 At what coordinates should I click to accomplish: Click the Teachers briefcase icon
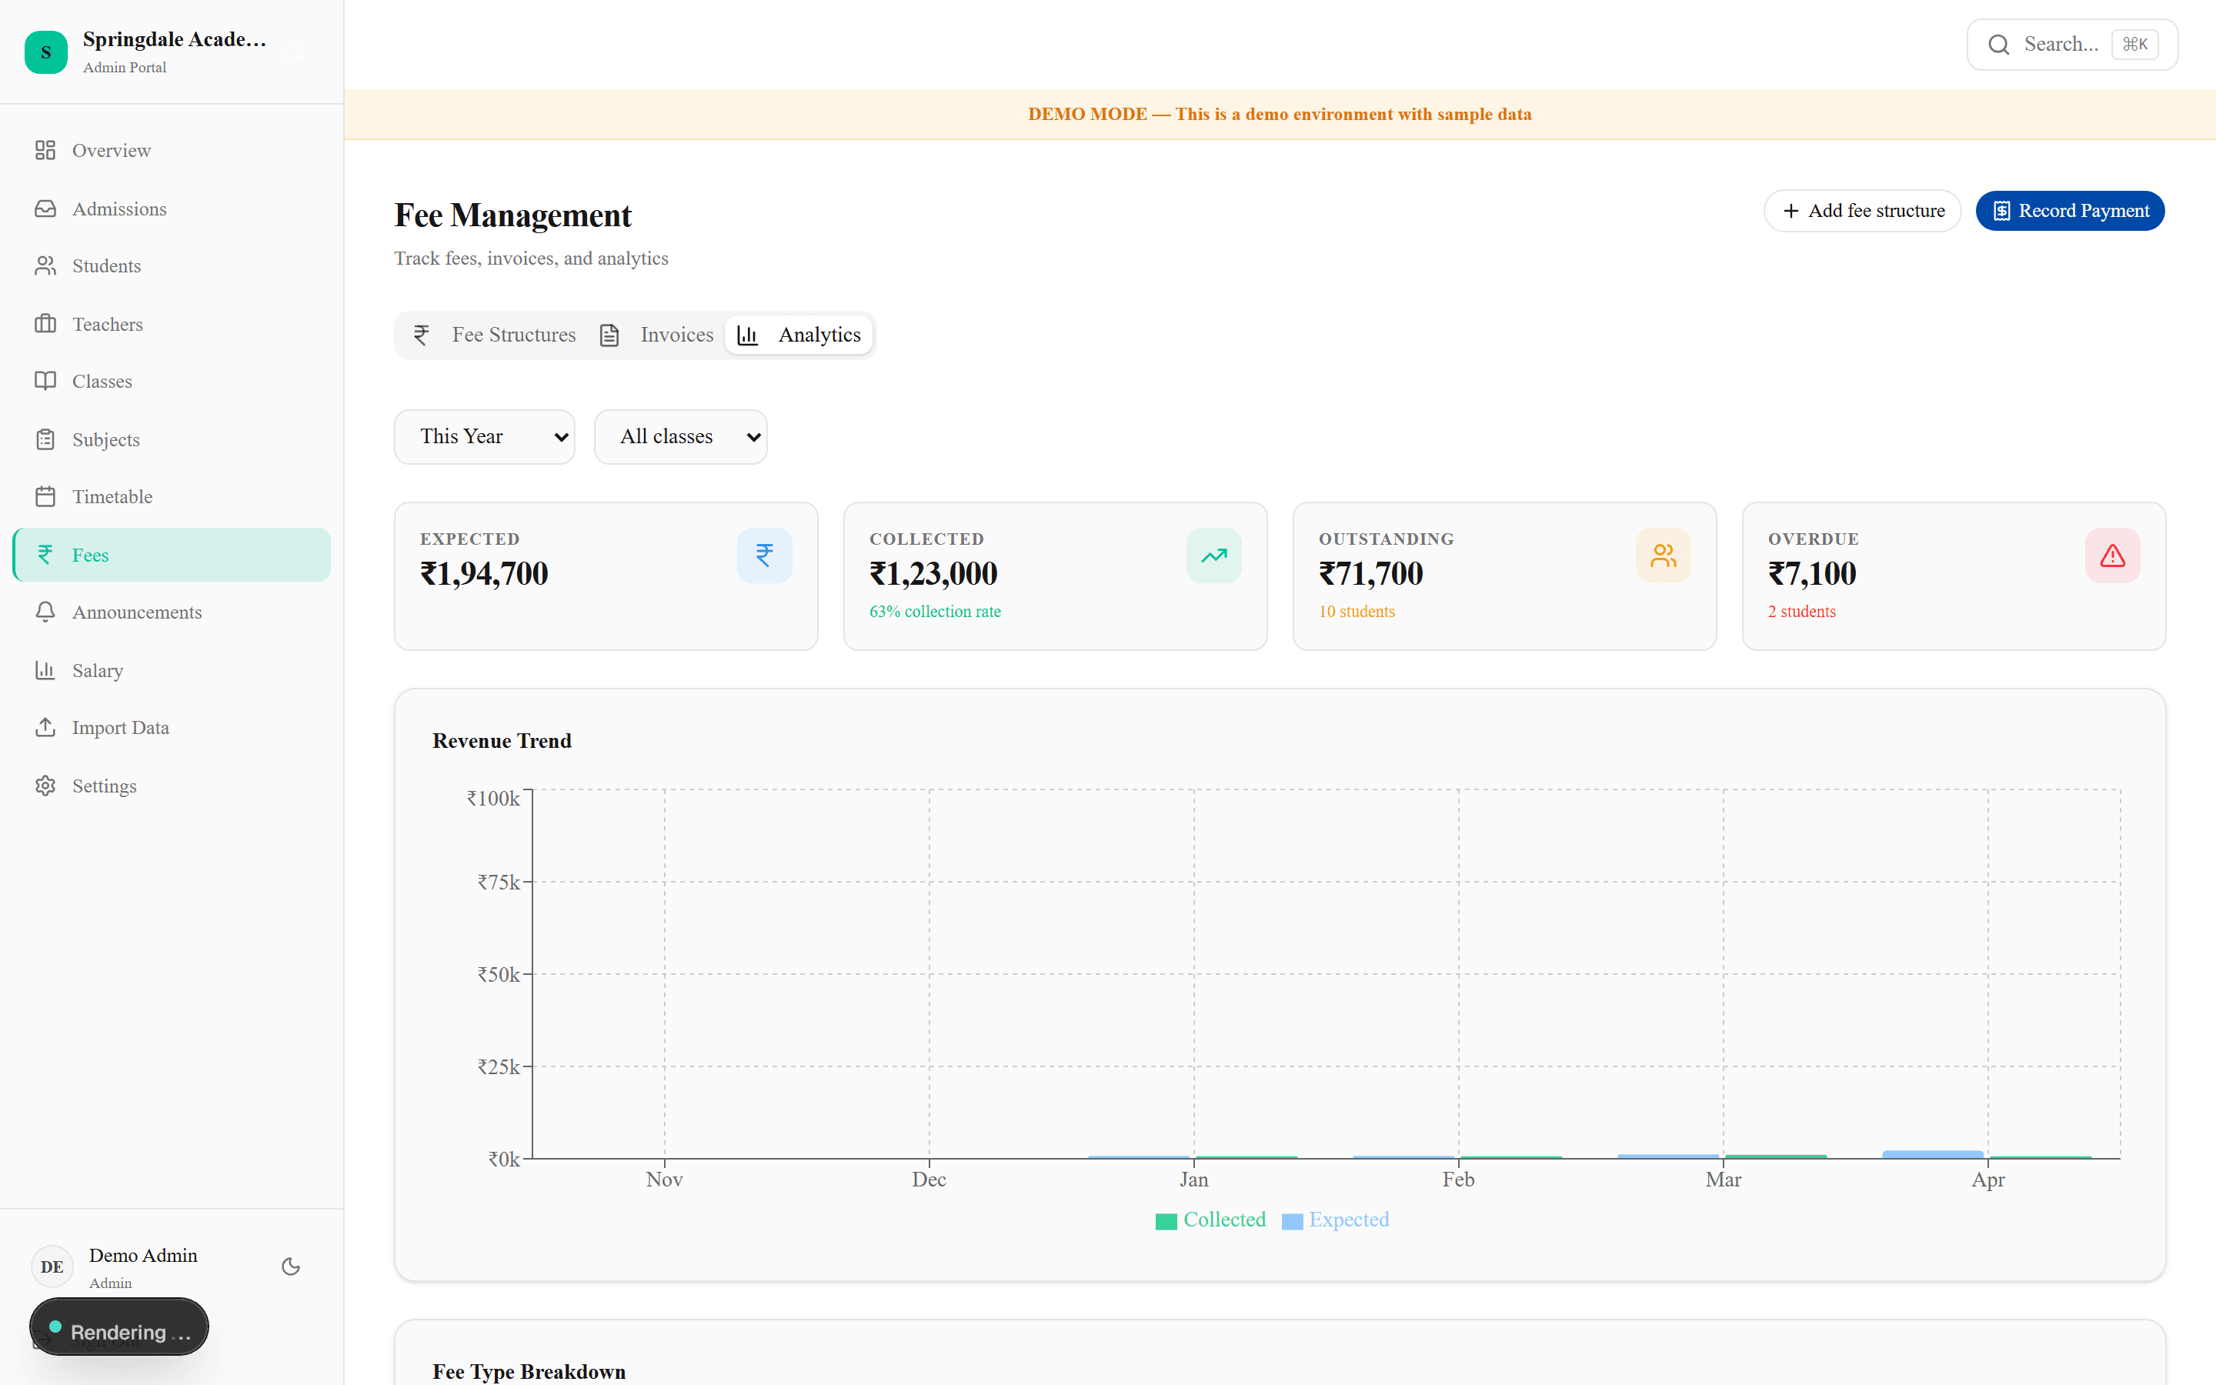(46, 323)
